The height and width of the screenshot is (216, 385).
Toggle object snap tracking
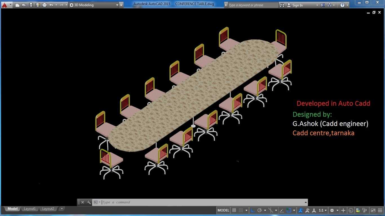pyautogui.click(x=282, y=210)
